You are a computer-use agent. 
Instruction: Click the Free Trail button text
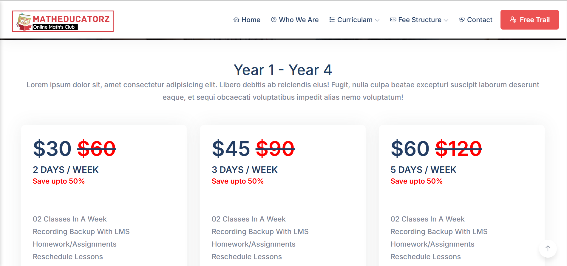point(534,20)
